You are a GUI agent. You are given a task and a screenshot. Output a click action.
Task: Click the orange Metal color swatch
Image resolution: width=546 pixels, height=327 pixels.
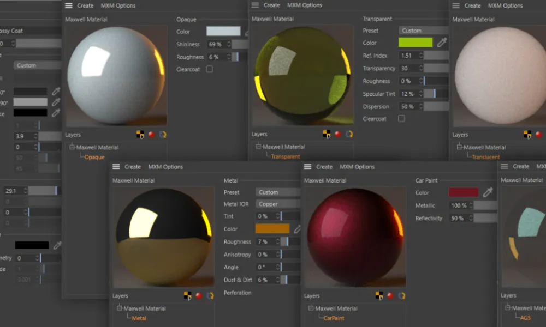[272, 229]
